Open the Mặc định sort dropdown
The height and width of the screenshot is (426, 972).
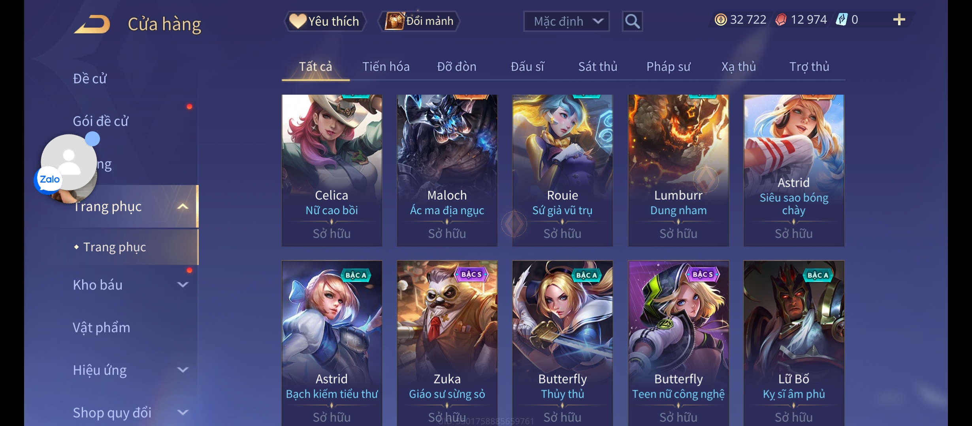click(566, 21)
